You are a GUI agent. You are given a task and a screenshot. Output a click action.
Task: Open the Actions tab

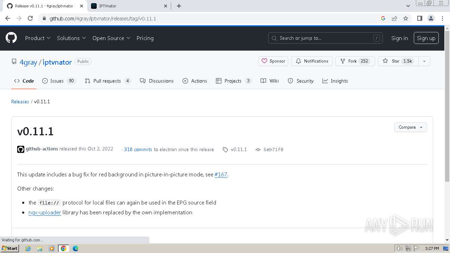195,81
